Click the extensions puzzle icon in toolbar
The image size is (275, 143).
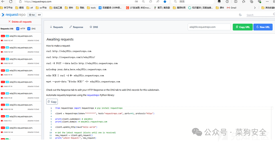pos(227,2)
